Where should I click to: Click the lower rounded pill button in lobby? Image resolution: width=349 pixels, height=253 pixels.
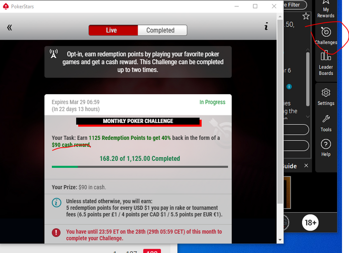tap(296, 146)
